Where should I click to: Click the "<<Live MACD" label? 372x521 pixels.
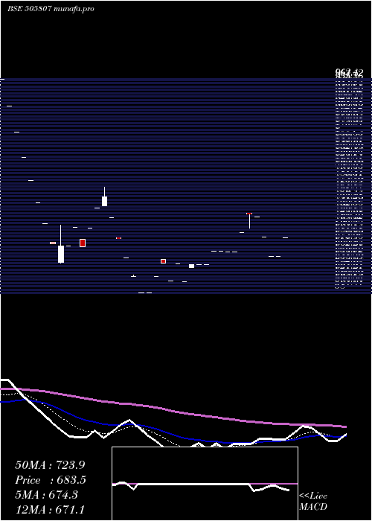pos(313,502)
